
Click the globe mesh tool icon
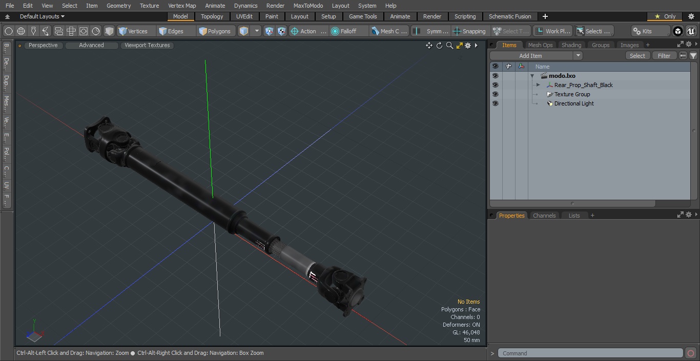(21, 31)
